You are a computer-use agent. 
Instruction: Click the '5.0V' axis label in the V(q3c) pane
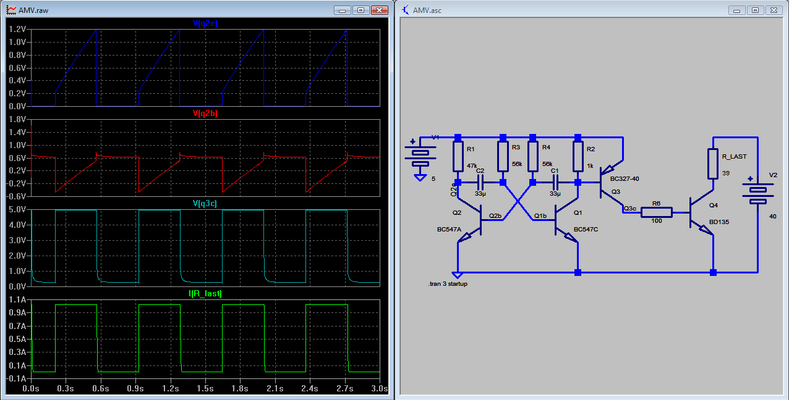click(18, 209)
